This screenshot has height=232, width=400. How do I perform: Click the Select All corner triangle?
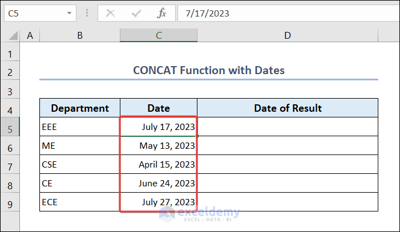pyautogui.click(x=14, y=36)
